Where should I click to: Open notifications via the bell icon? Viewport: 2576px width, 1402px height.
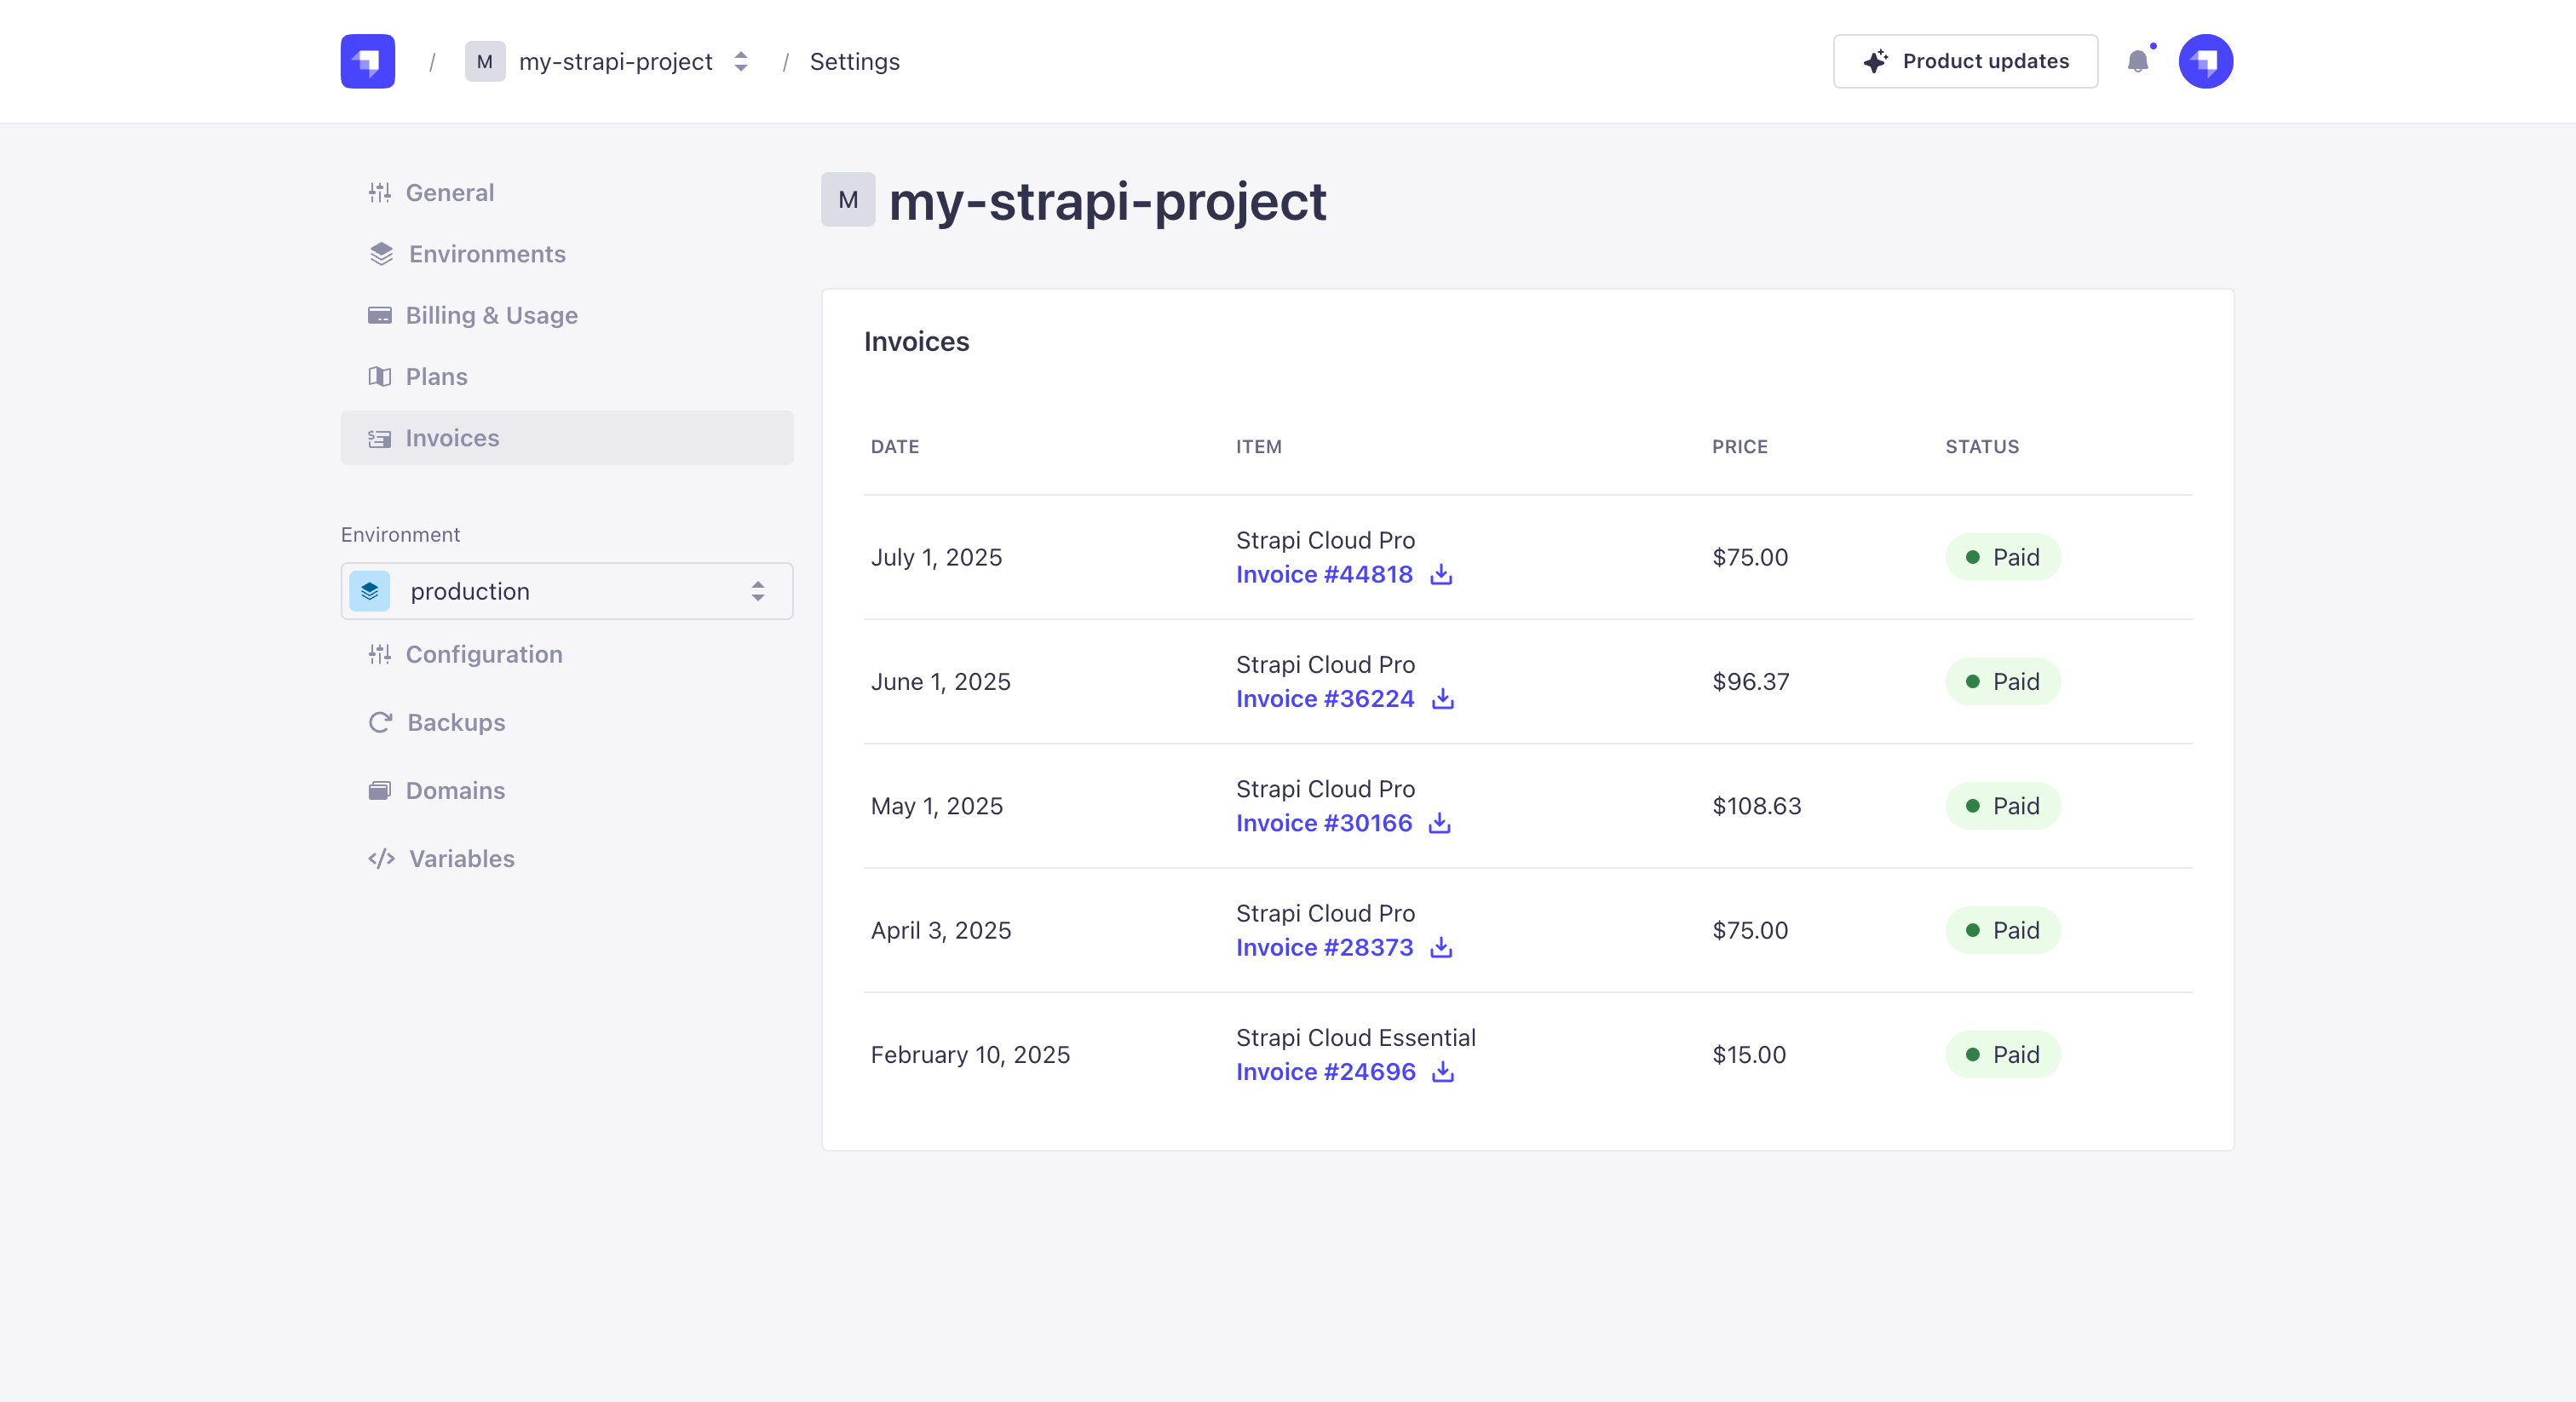(2139, 61)
